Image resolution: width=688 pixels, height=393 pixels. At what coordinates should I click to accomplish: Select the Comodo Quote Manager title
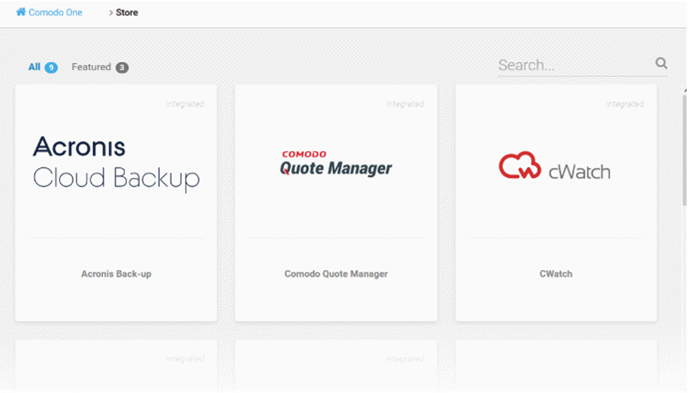(336, 274)
